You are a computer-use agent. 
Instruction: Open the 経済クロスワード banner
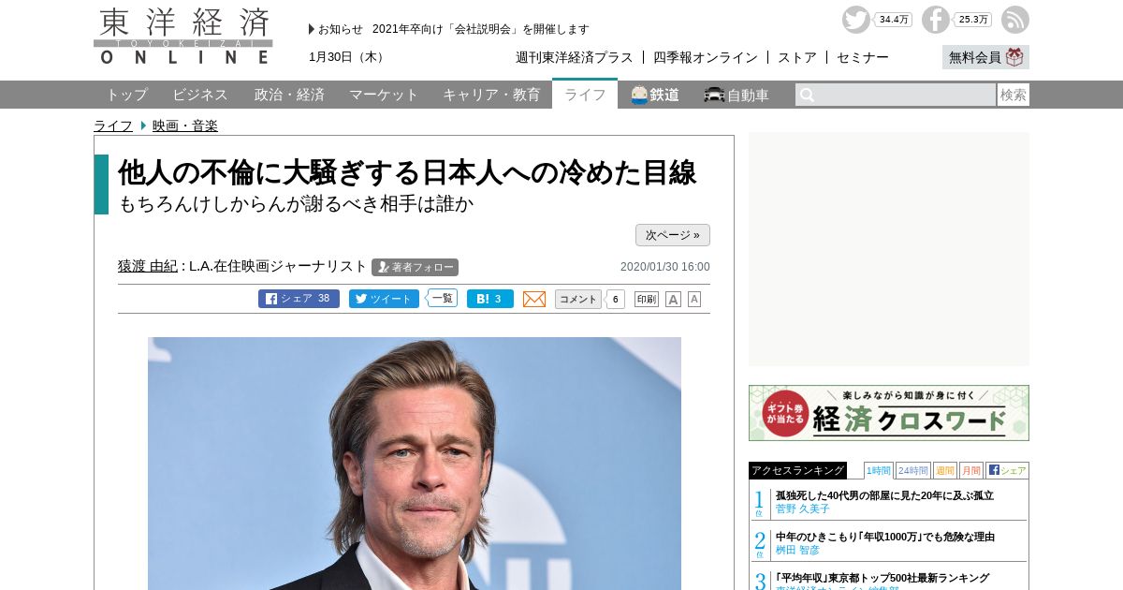pos(889,413)
